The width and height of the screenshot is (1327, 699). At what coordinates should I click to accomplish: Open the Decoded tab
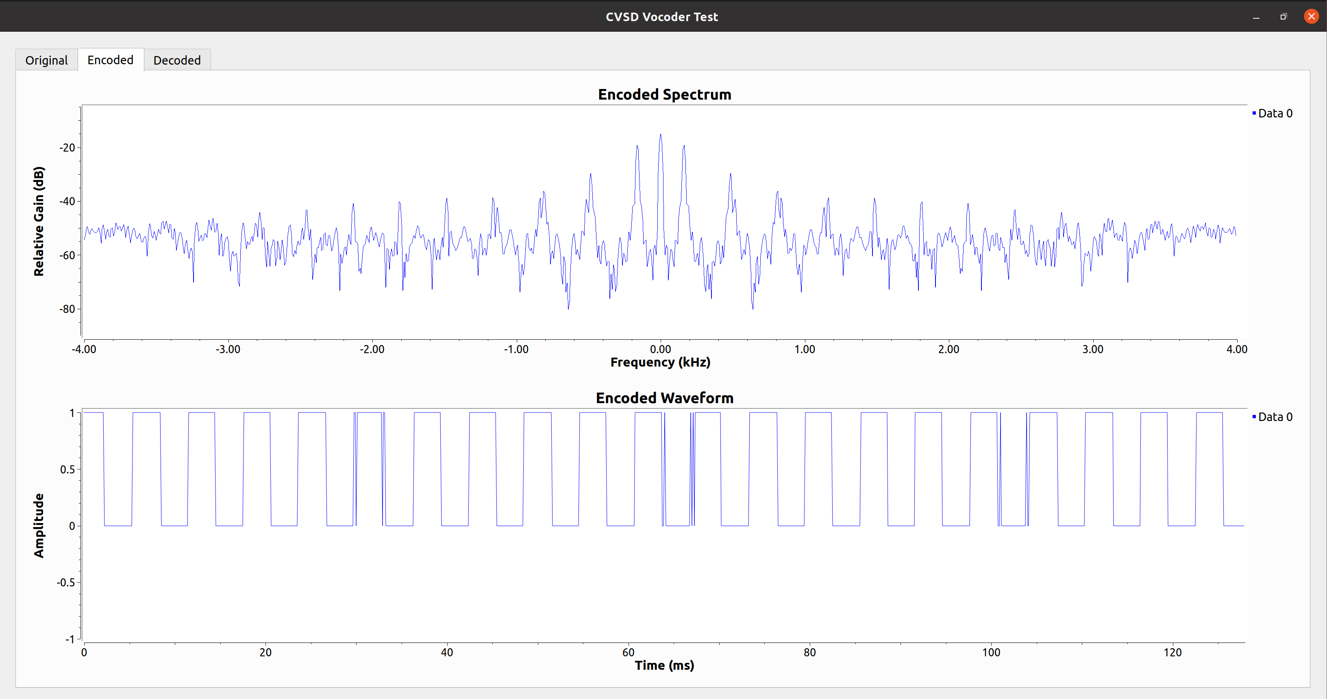pyautogui.click(x=177, y=60)
